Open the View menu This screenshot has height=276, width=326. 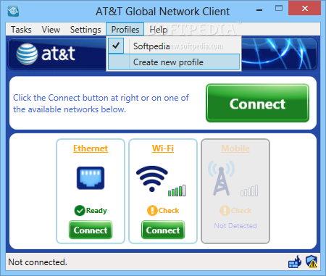coord(51,30)
